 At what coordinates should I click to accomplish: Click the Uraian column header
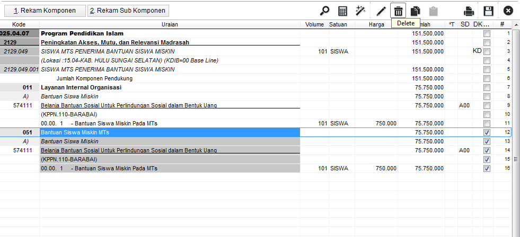coord(170,24)
